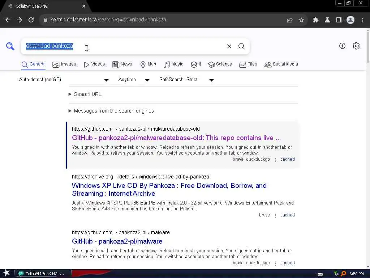Viewport: 370px width, 278px height.
Task: Switch to the Map category tab
Action: click(148, 64)
